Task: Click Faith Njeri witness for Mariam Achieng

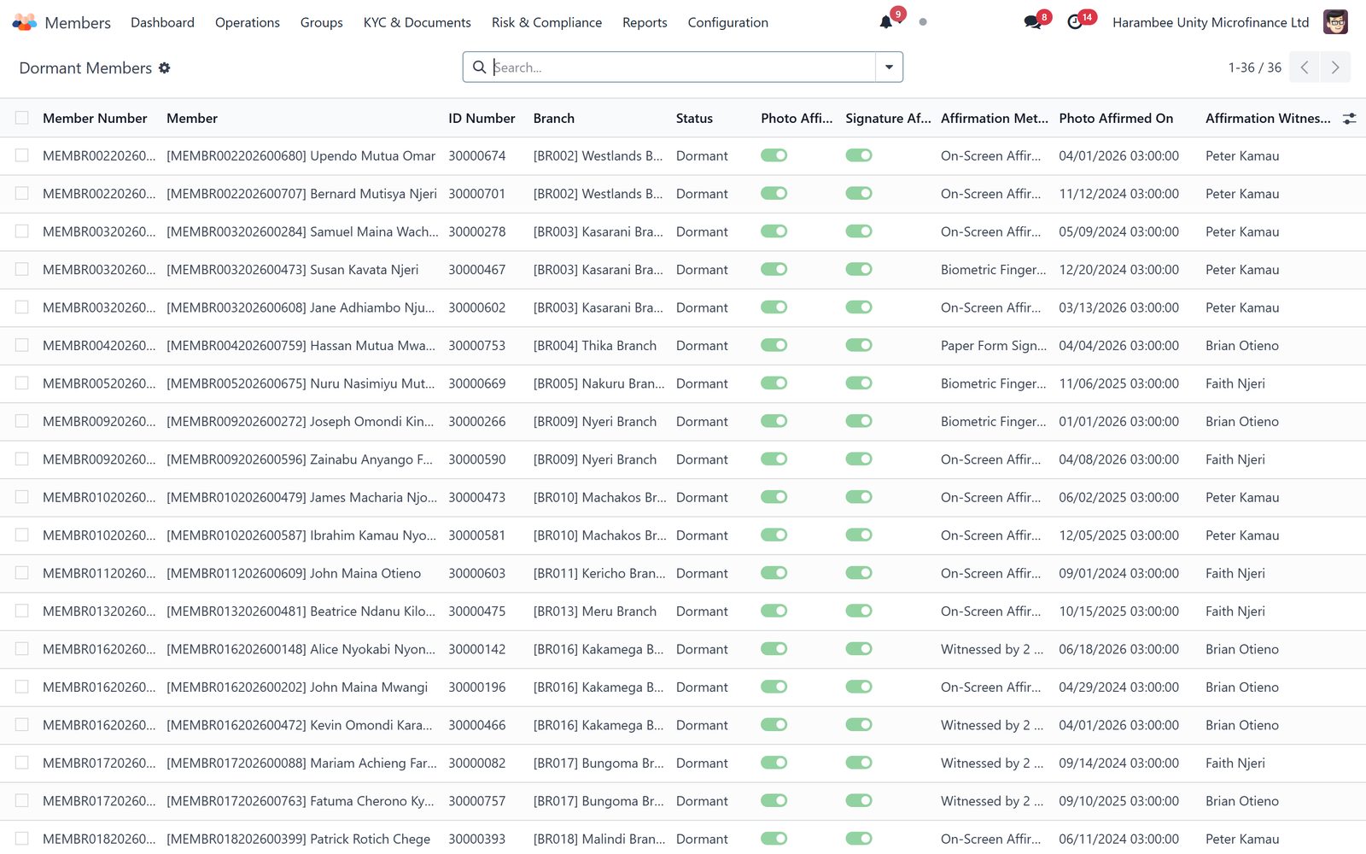Action: tap(1235, 763)
